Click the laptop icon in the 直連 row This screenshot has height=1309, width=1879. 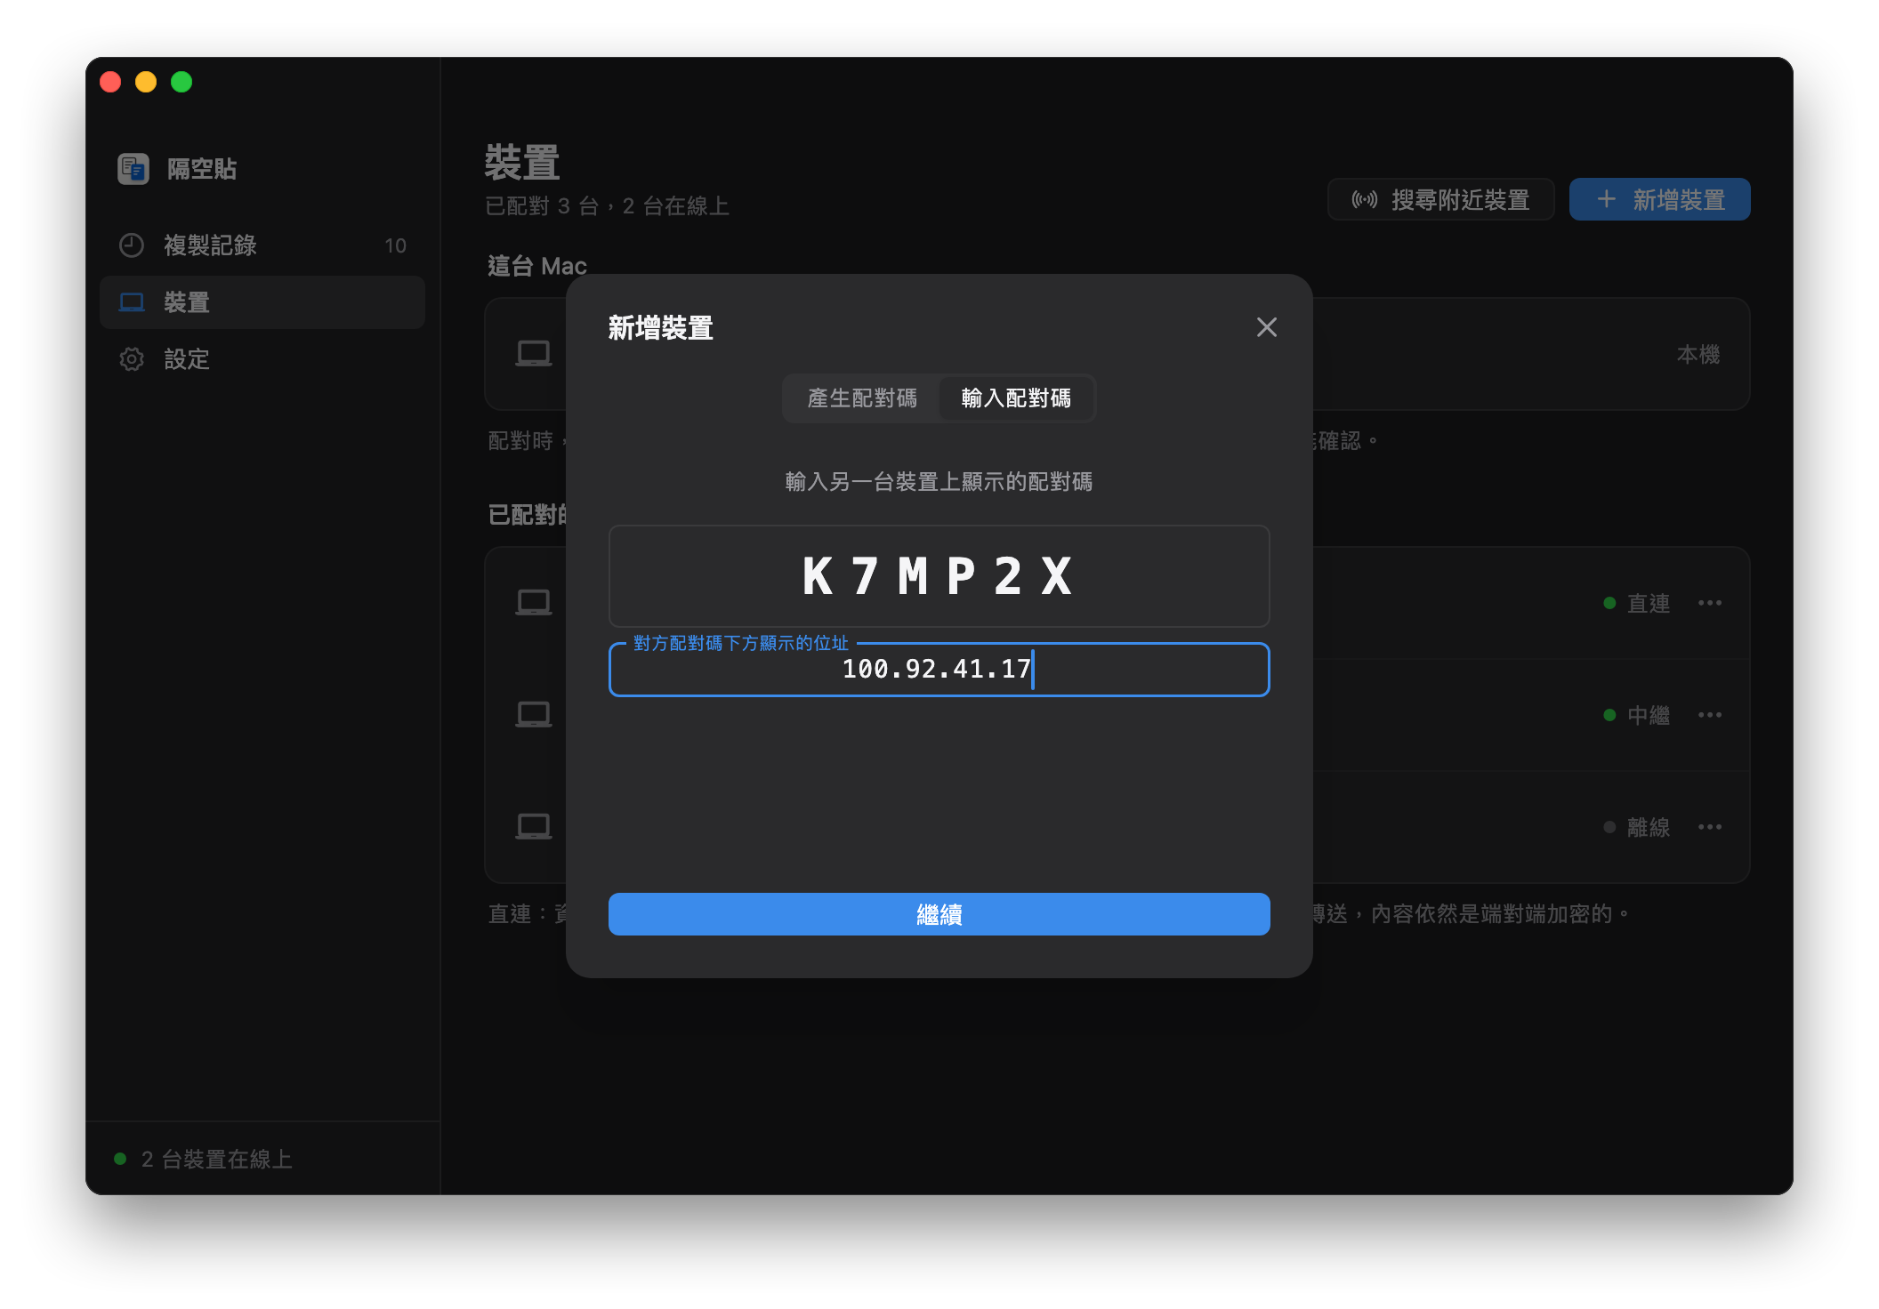click(x=534, y=603)
